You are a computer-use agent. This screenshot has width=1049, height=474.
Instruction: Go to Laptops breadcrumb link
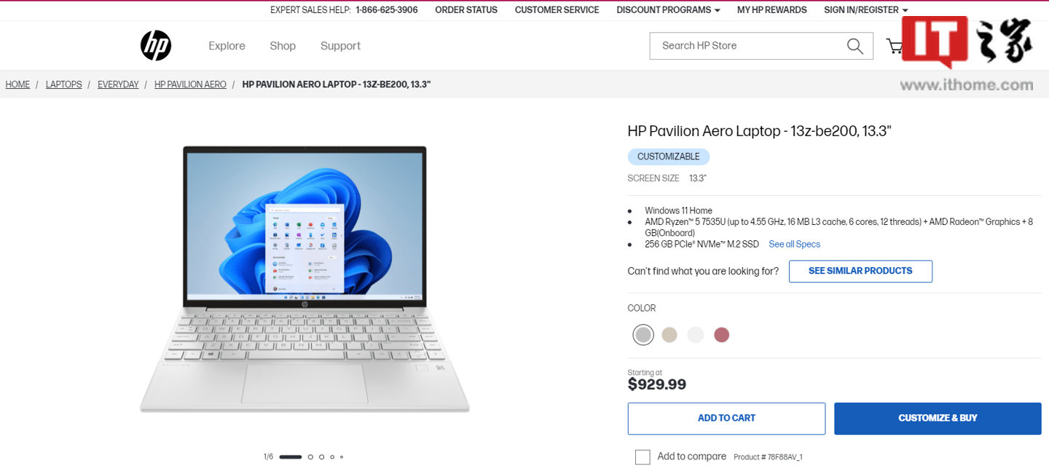63,84
